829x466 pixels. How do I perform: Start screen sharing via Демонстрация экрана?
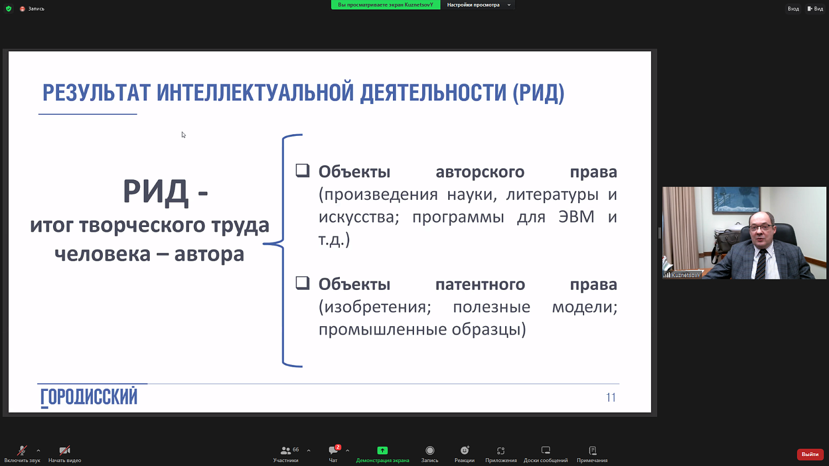[382, 453]
